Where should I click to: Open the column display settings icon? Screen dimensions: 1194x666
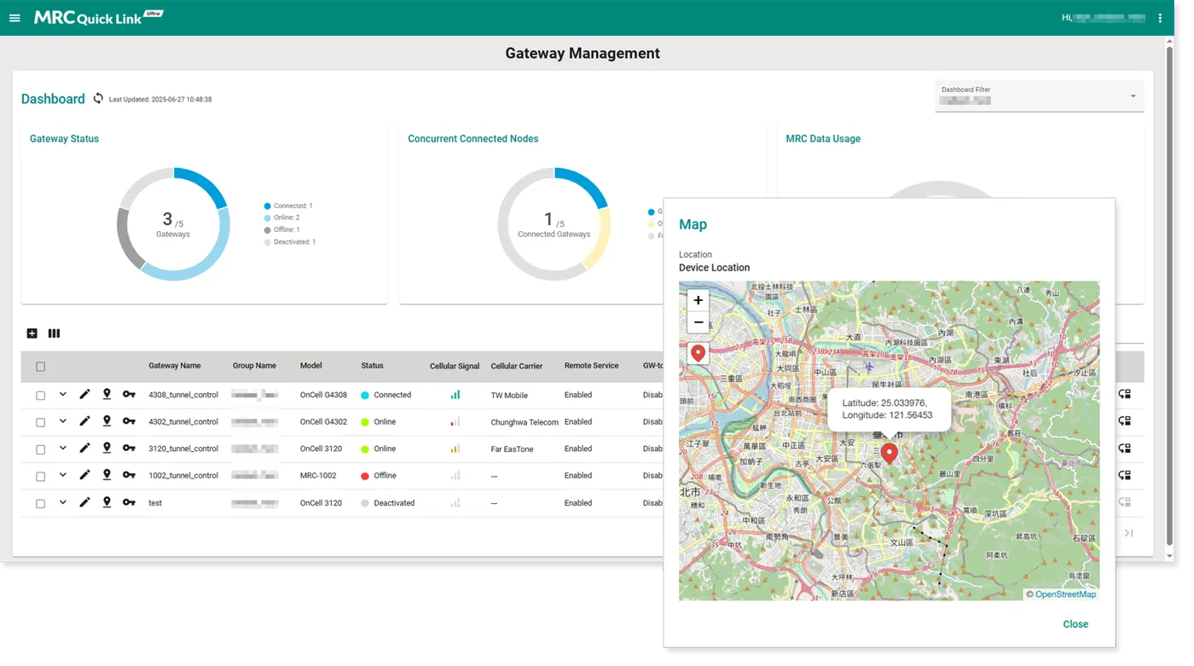(54, 333)
